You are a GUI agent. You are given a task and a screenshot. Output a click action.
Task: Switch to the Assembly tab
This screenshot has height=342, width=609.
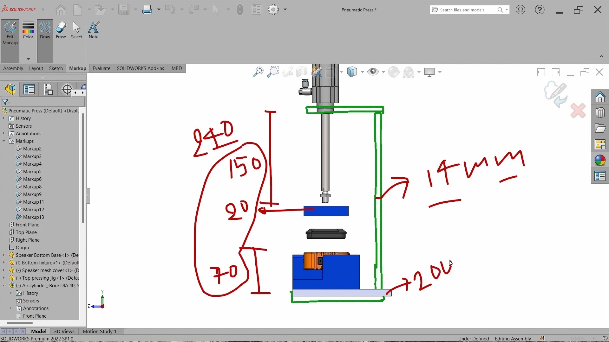(x=13, y=68)
